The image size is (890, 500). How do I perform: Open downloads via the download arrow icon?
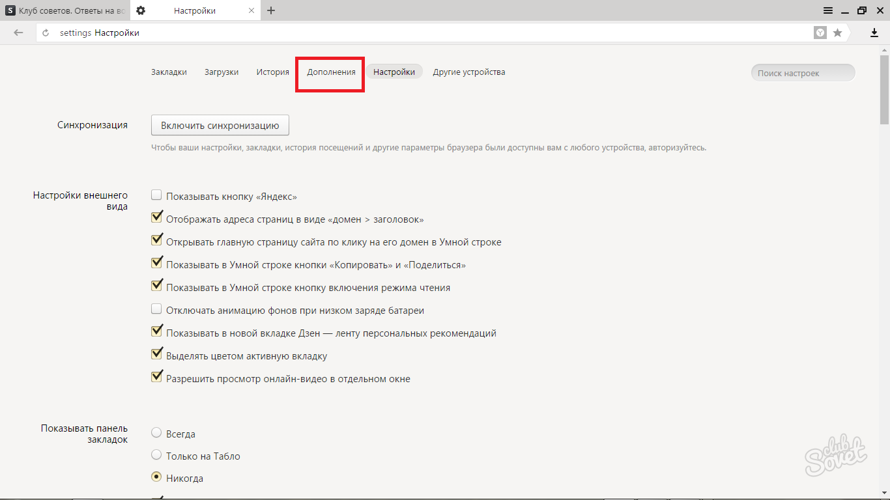pyautogui.click(x=874, y=33)
